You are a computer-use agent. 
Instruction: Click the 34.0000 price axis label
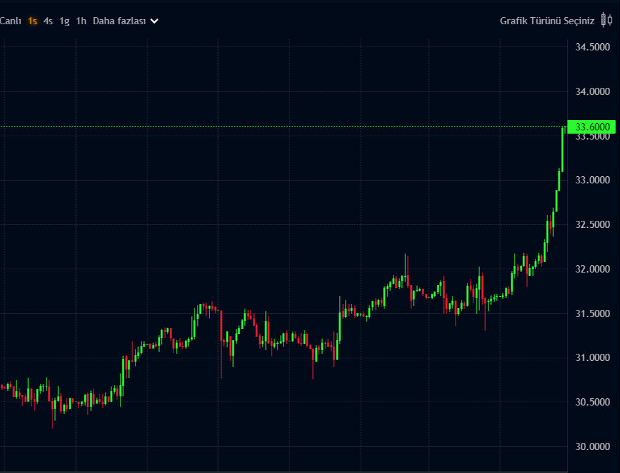[593, 92]
